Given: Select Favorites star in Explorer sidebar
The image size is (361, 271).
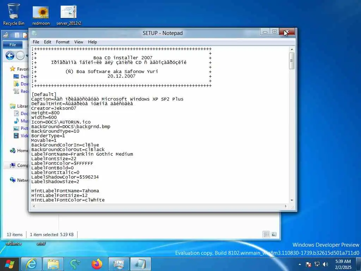Looking at the screenshot, I should (13, 69).
